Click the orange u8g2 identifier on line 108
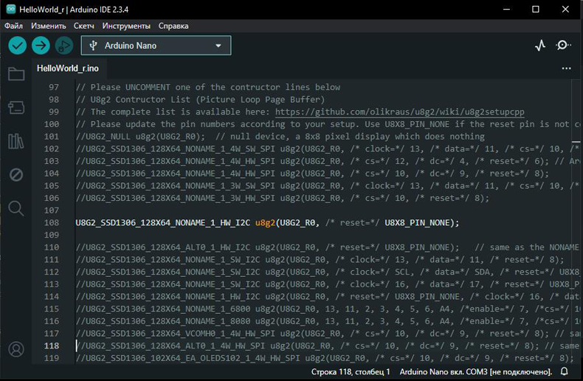Viewport: 583px width, 381px height. pos(265,222)
